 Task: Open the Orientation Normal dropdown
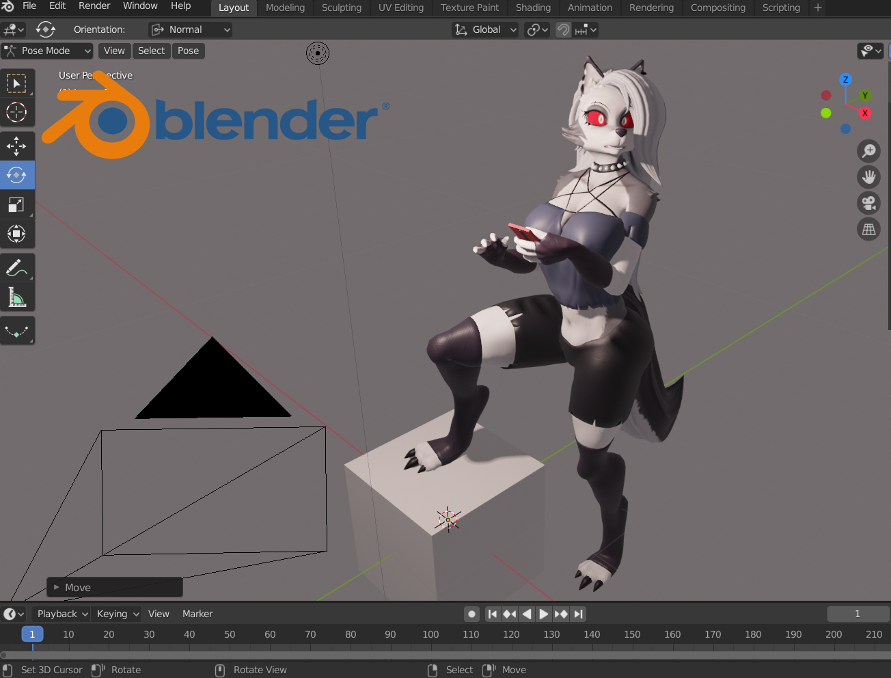point(191,29)
